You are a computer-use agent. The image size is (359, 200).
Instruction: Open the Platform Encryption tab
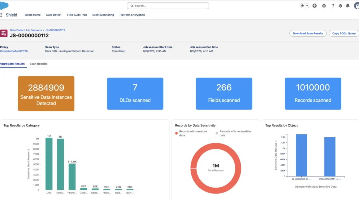click(132, 15)
